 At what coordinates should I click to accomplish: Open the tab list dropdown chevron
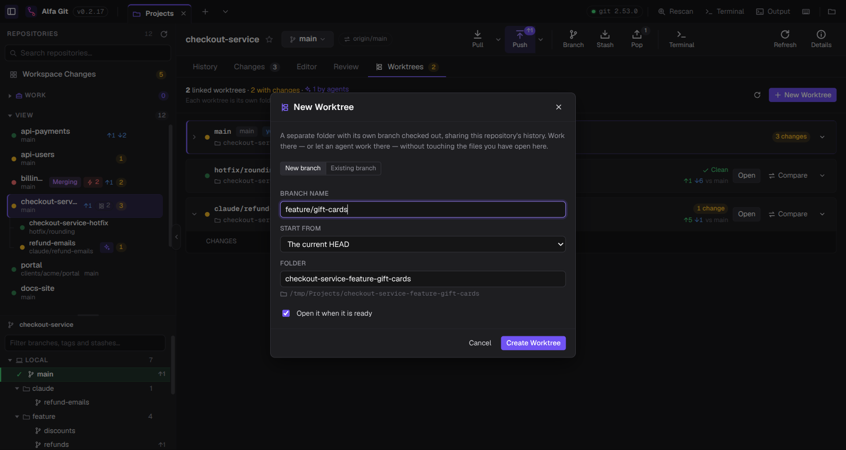coord(225,12)
